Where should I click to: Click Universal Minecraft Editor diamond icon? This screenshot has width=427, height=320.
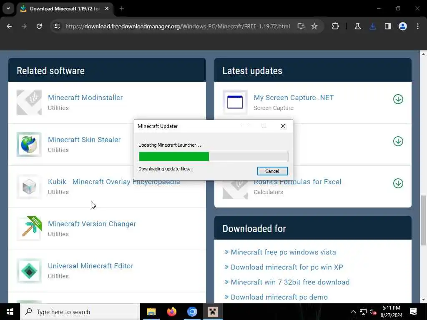[x=29, y=271]
